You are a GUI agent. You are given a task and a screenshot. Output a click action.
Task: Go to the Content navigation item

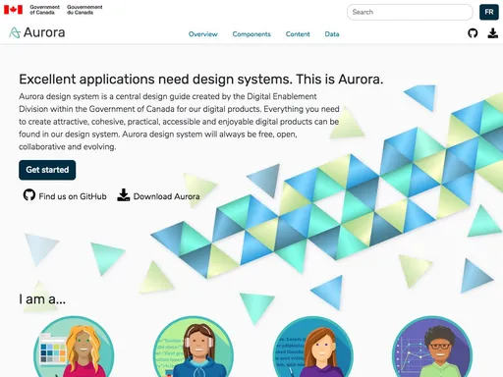298,34
